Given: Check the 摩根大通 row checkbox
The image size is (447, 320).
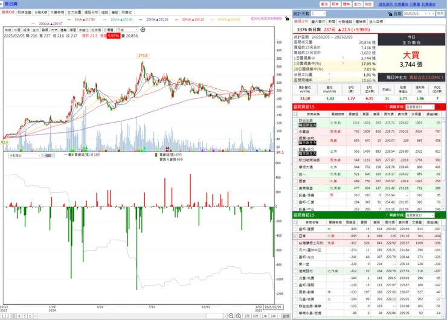Looking at the screenshot, I should [x=295, y=167].
